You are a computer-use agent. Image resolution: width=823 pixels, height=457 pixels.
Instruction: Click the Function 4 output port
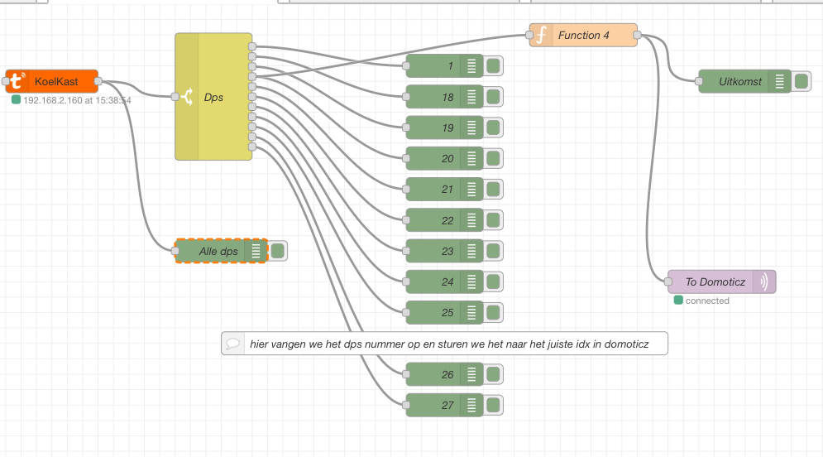pyautogui.click(x=638, y=36)
